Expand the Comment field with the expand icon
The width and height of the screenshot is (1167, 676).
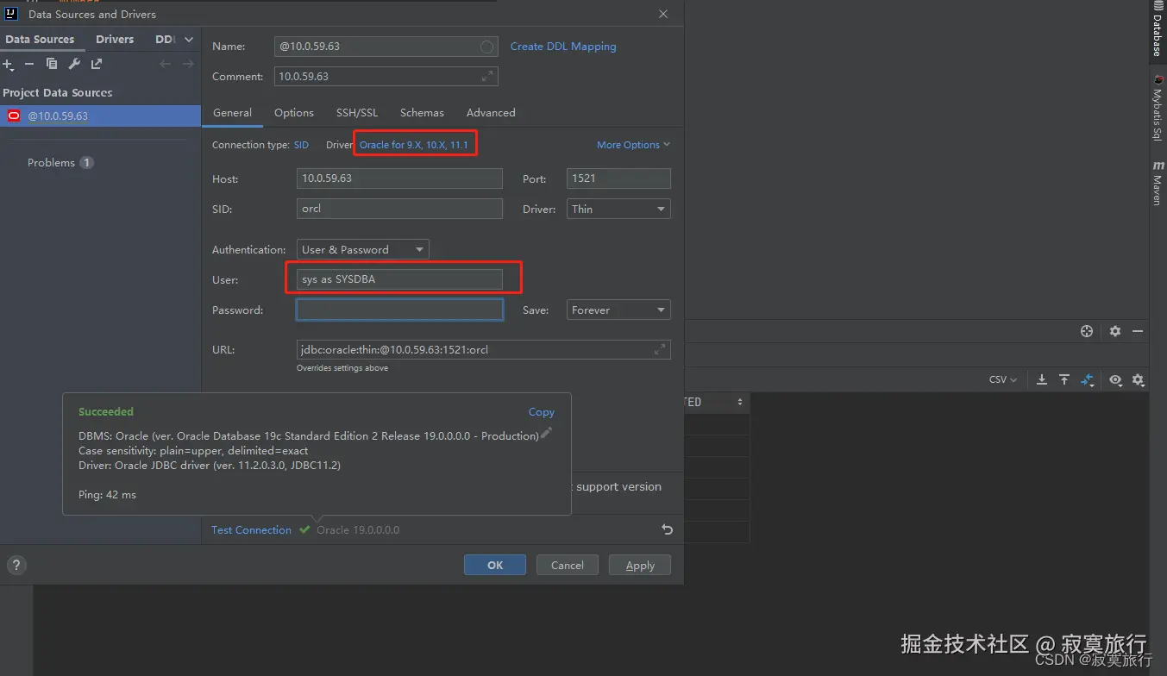point(487,76)
